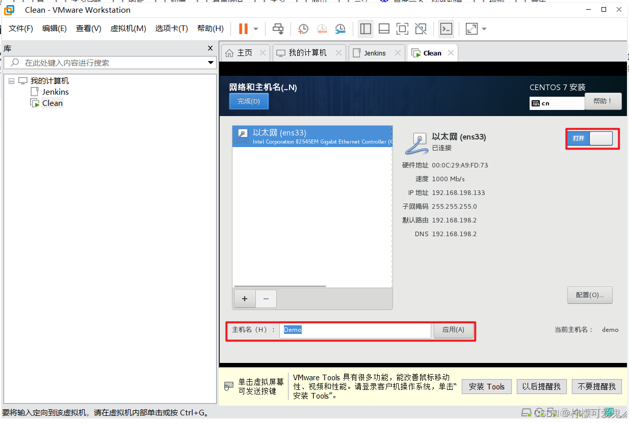Remove the selected network device
The height and width of the screenshot is (423, 629).
tap(266, 299)
